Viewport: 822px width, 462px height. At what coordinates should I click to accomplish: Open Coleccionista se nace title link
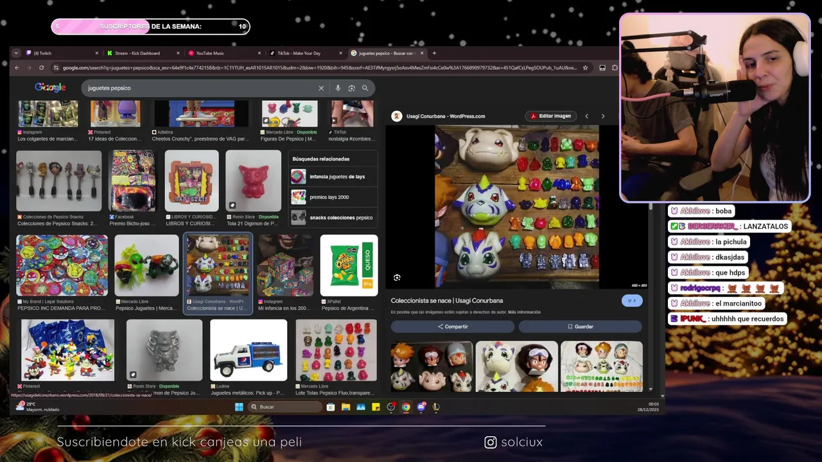click(x=447, y=300)
